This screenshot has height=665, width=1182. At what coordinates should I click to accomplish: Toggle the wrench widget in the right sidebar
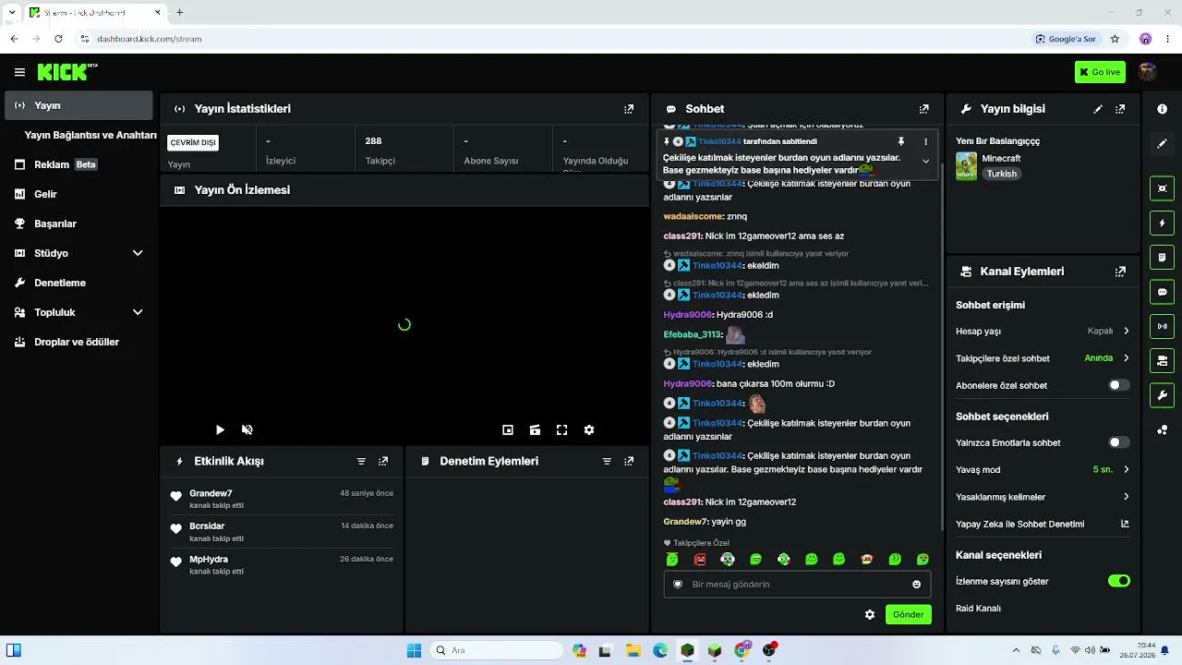tap(1162, 395)
